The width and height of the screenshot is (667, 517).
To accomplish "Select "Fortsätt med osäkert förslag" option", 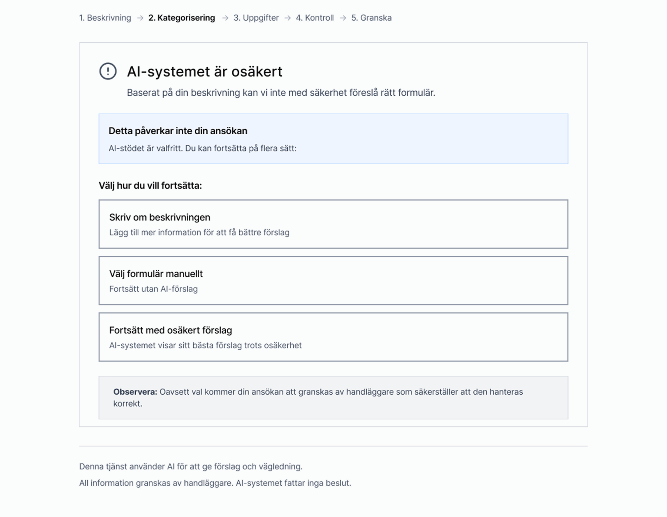I will click(x=333, y=337).
